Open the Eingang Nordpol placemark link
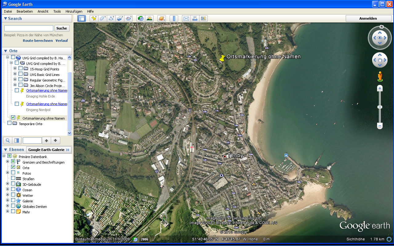 (46, 104)
